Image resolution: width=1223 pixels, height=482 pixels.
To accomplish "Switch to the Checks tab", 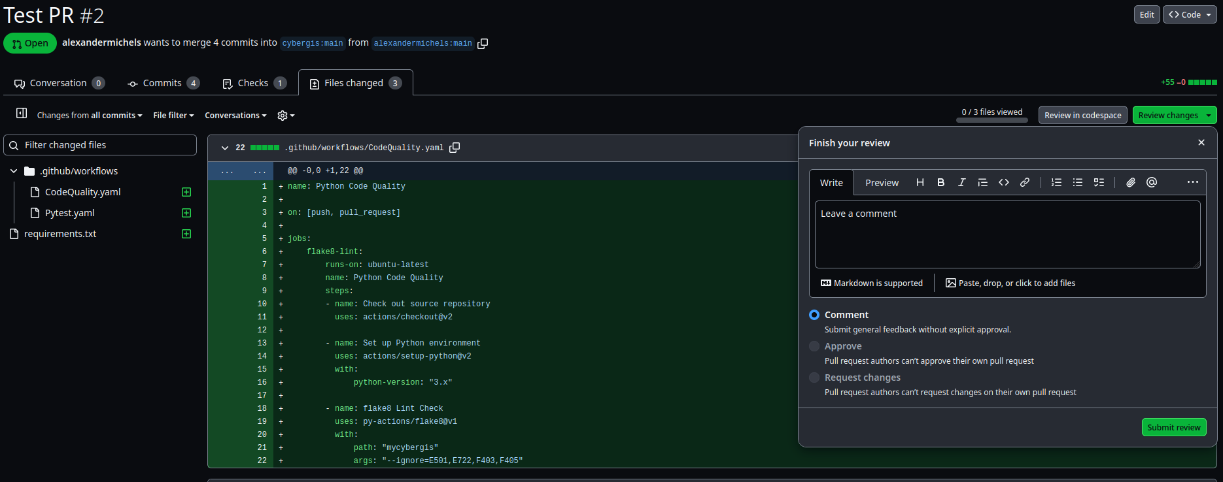I will point(254,83).
